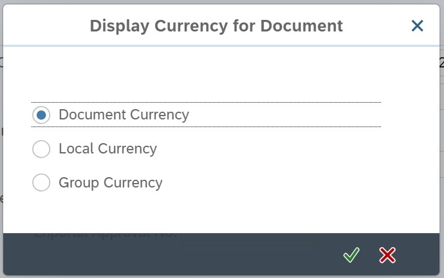Click the 'Display Currency for Document' title
The width and height of the screenshot is (444, 278).
point(216,26)
